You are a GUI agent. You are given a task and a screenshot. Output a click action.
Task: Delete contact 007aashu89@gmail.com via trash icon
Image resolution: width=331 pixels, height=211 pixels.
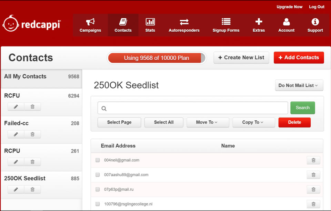(x=313, y=175)
